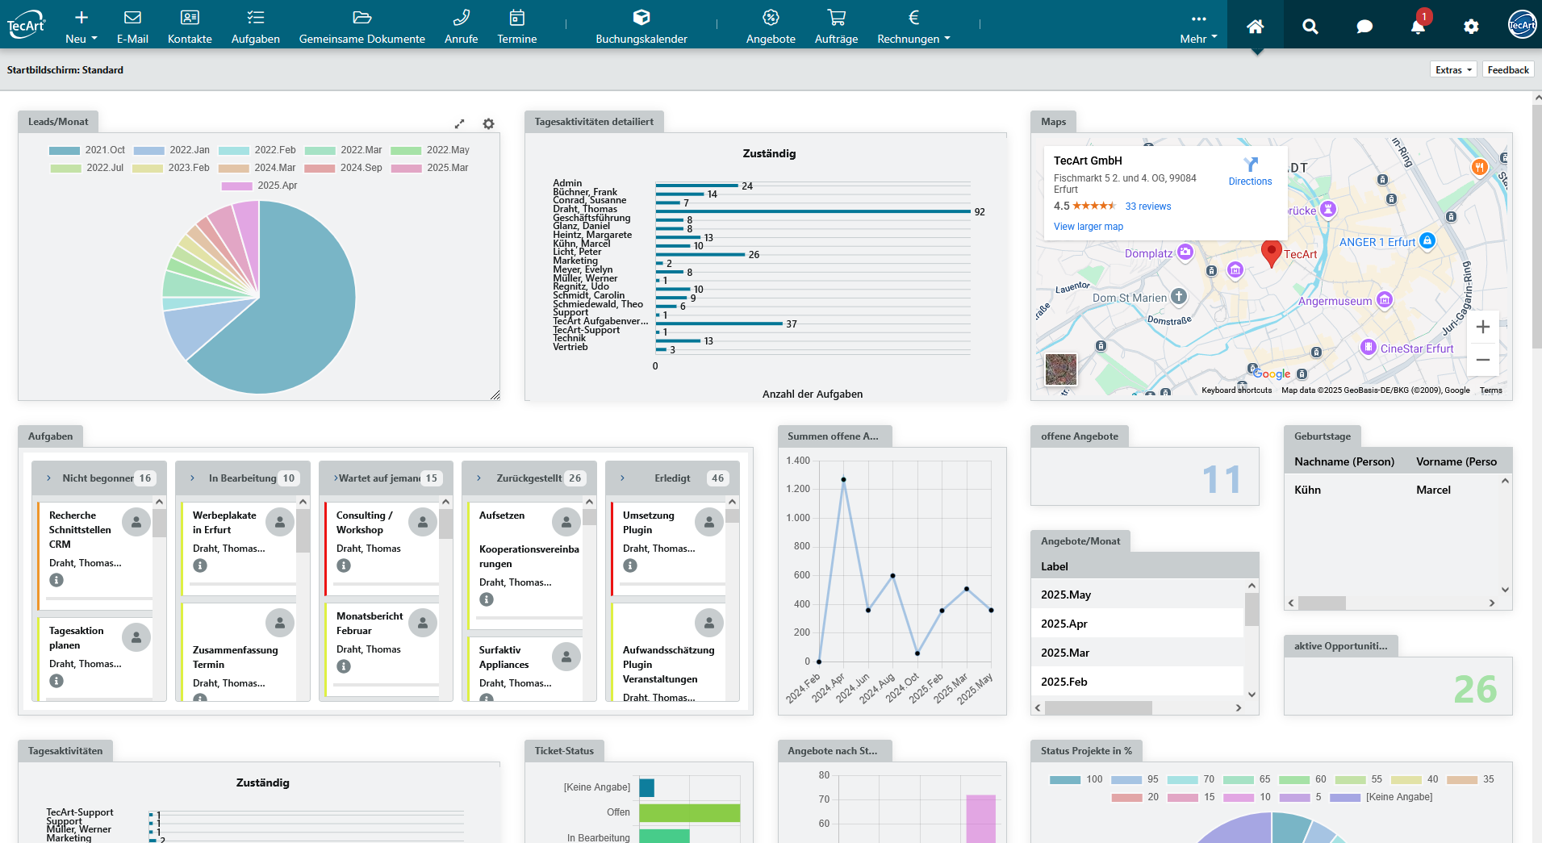Open the Neu dropdown menu
The height and width of the screenshot is (843, 1542).
coord(81,27)
